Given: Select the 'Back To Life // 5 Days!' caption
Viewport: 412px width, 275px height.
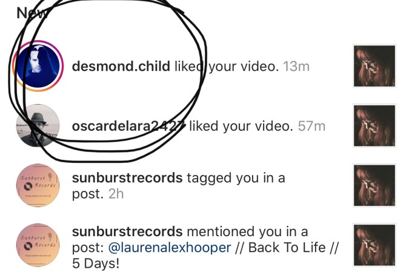Looking at the screenshot, I should click(x=206, y=255).
